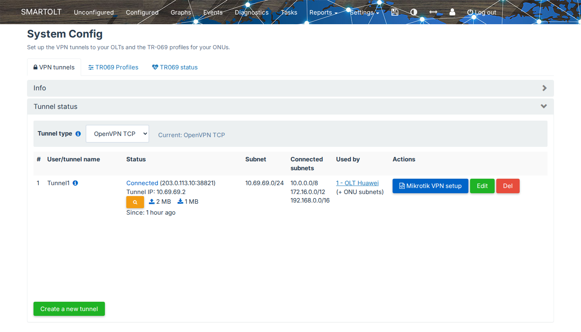This screenshot has width=581, height=332.
Task: Click the Connected status link
Action: [142, 183]
